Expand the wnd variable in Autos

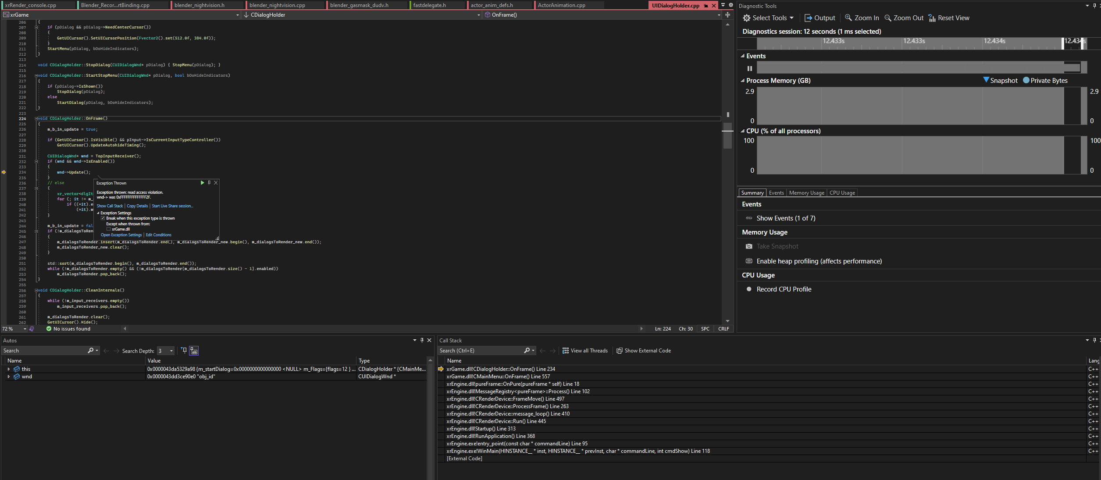tap(8, 376)
